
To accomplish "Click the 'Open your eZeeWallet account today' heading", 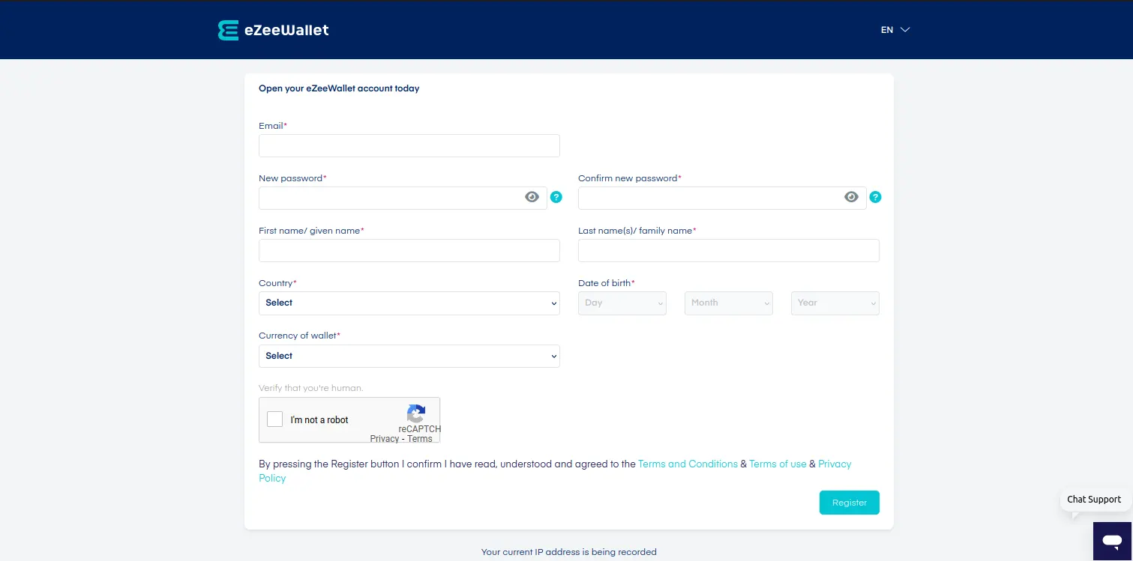I will coord(339,88).
